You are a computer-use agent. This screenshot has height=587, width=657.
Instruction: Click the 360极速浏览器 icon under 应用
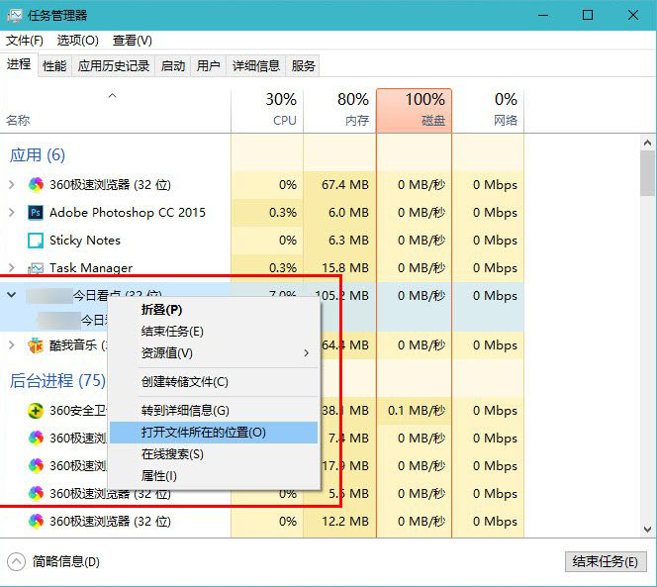click(x=36, y=185)
